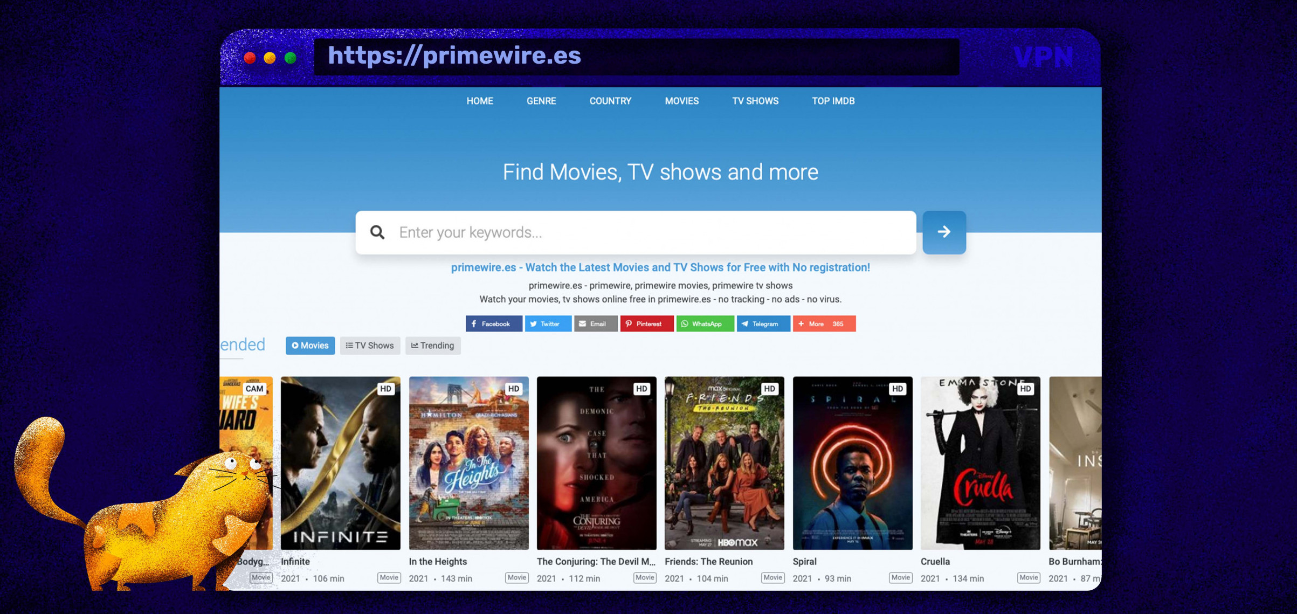This screenshot has width=1297, height=614.
Task: Open the Bo Burnham Inside poster
Action: (1075, 463)
